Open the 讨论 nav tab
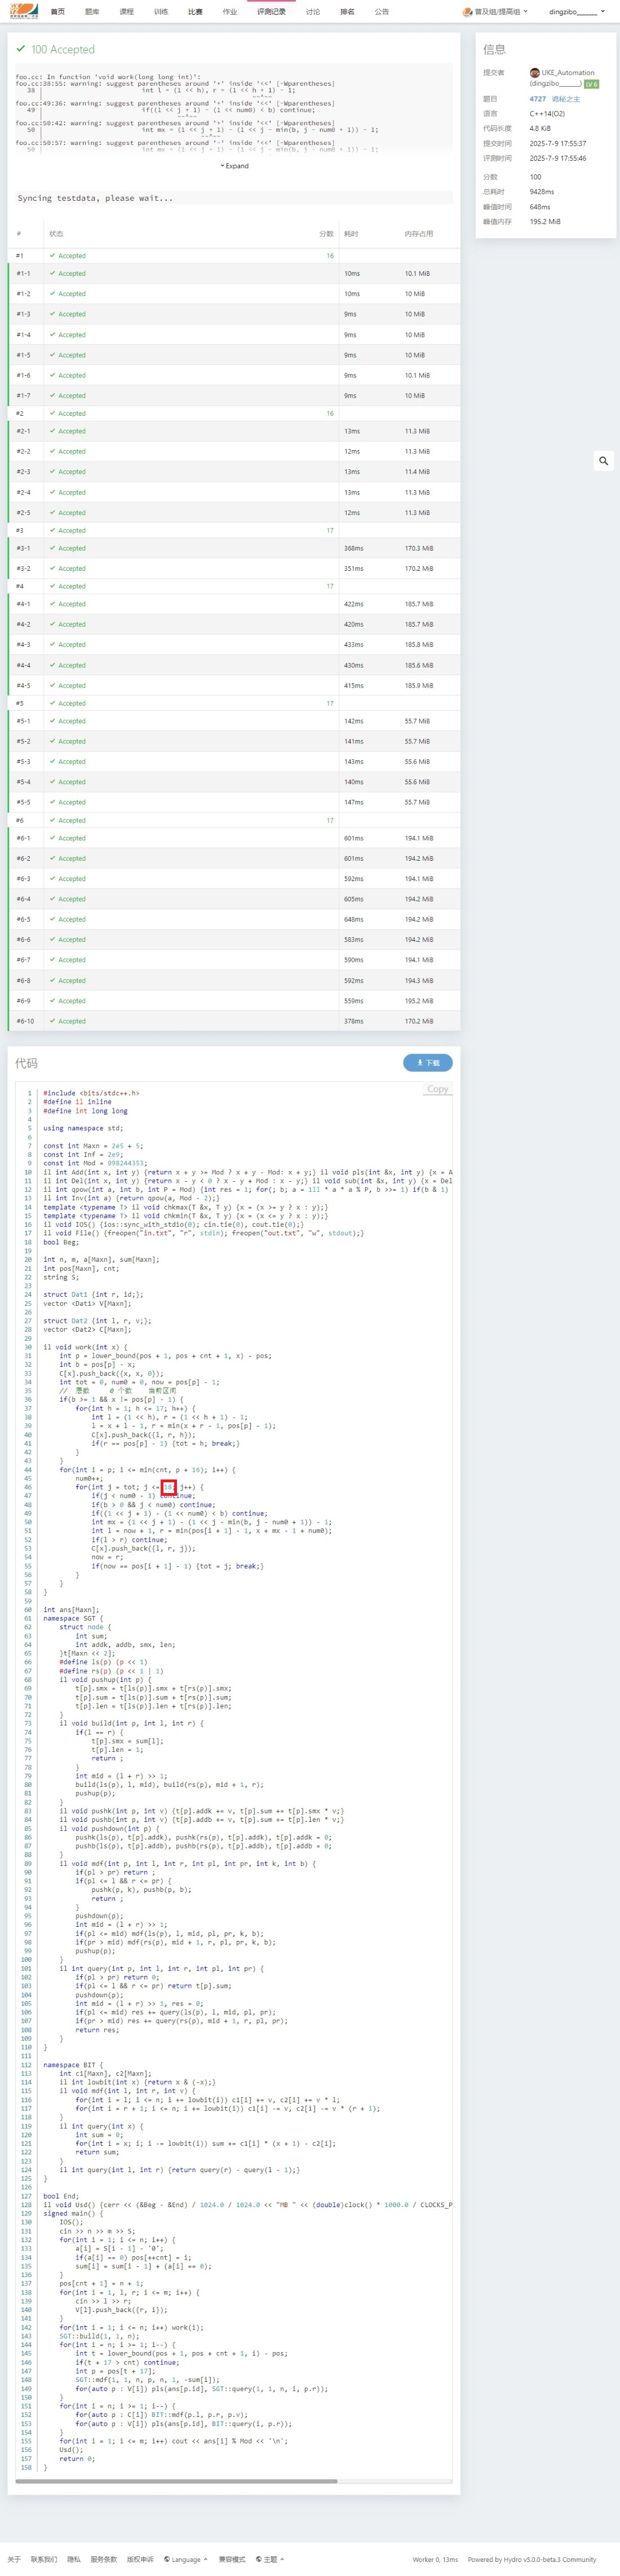The height and width of the screenshot is (2576, 620). point(313,12)
